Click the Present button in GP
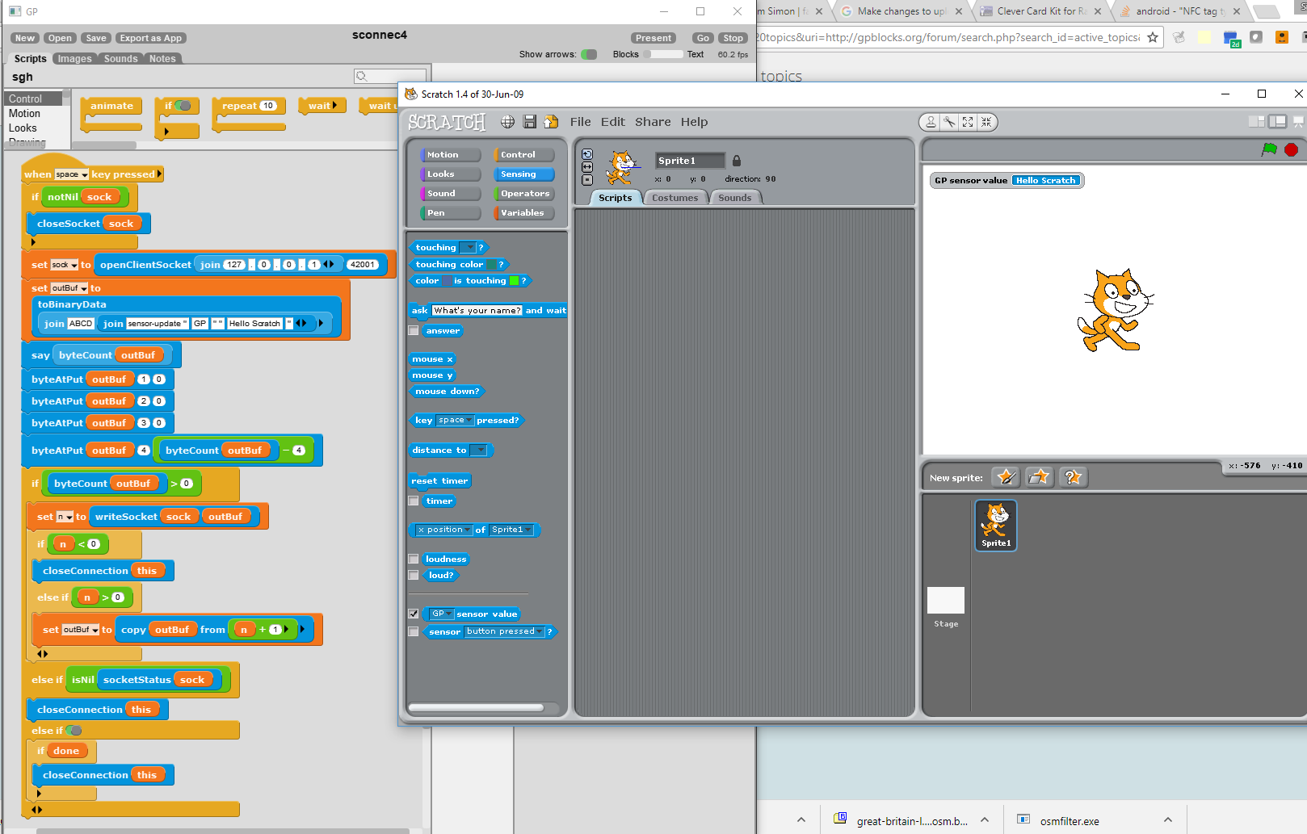This screenshot has width=1307, height=834. pos(653,38)
